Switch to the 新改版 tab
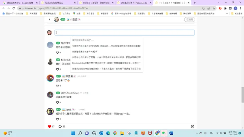 coord(96,3)
